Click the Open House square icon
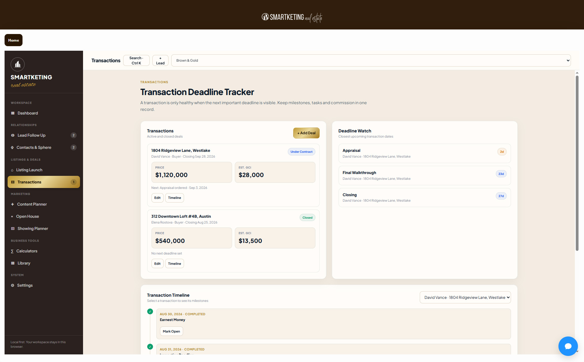The width and height of the screenshot is (584, 362). tap(12, 217)
